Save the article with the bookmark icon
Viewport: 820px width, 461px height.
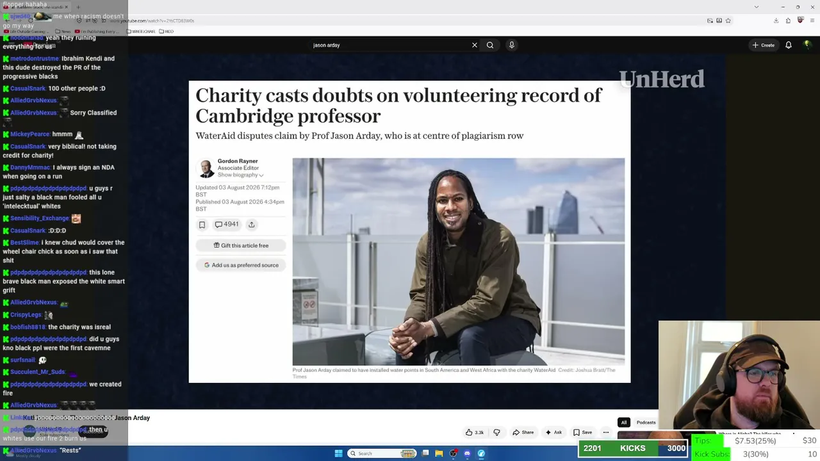click(202, 225)
